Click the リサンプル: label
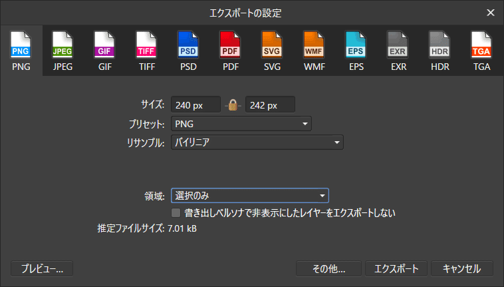The image size is (504, 287). 146,143
